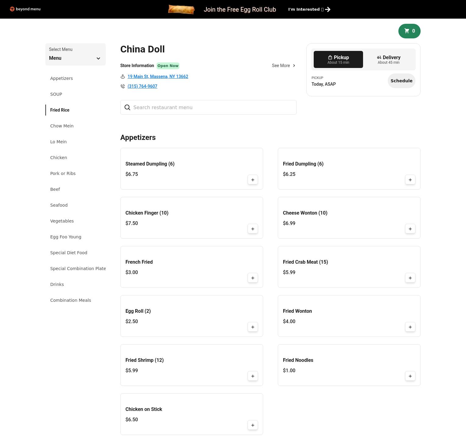Open the Select Menu dropdown

point(75,55)
